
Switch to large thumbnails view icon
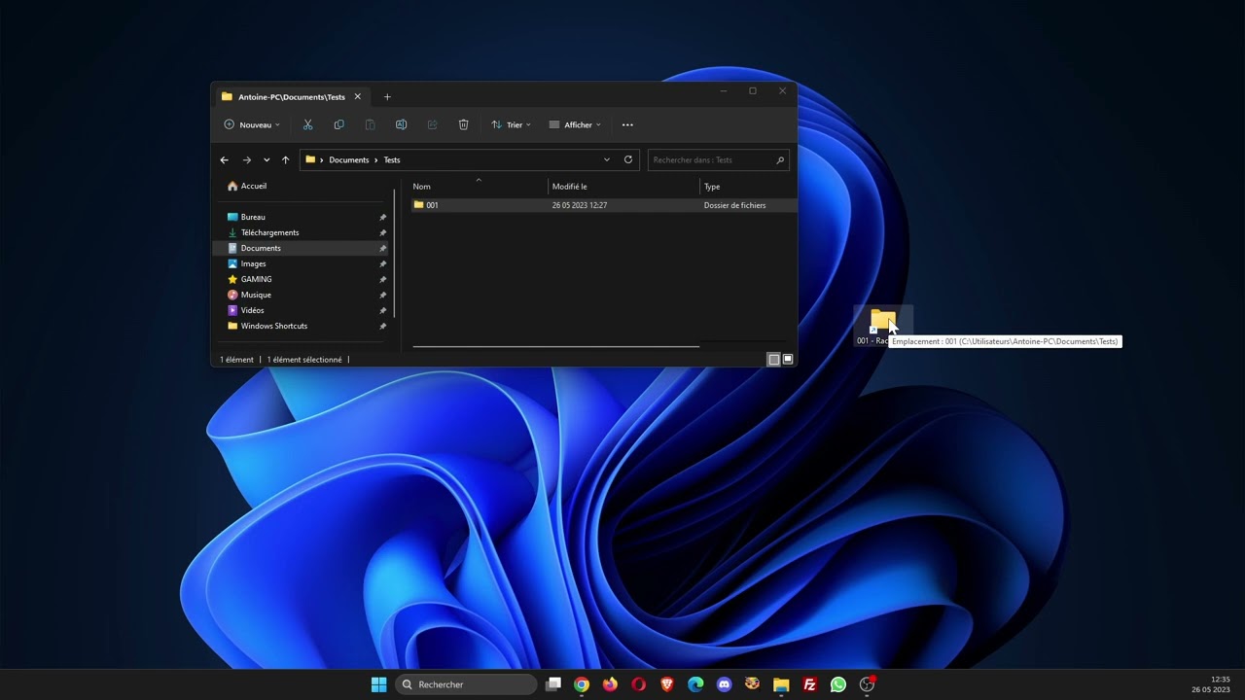coord(788,360)
